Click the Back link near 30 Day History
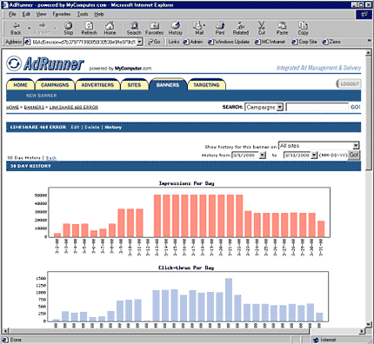 (x=51, y=158)
